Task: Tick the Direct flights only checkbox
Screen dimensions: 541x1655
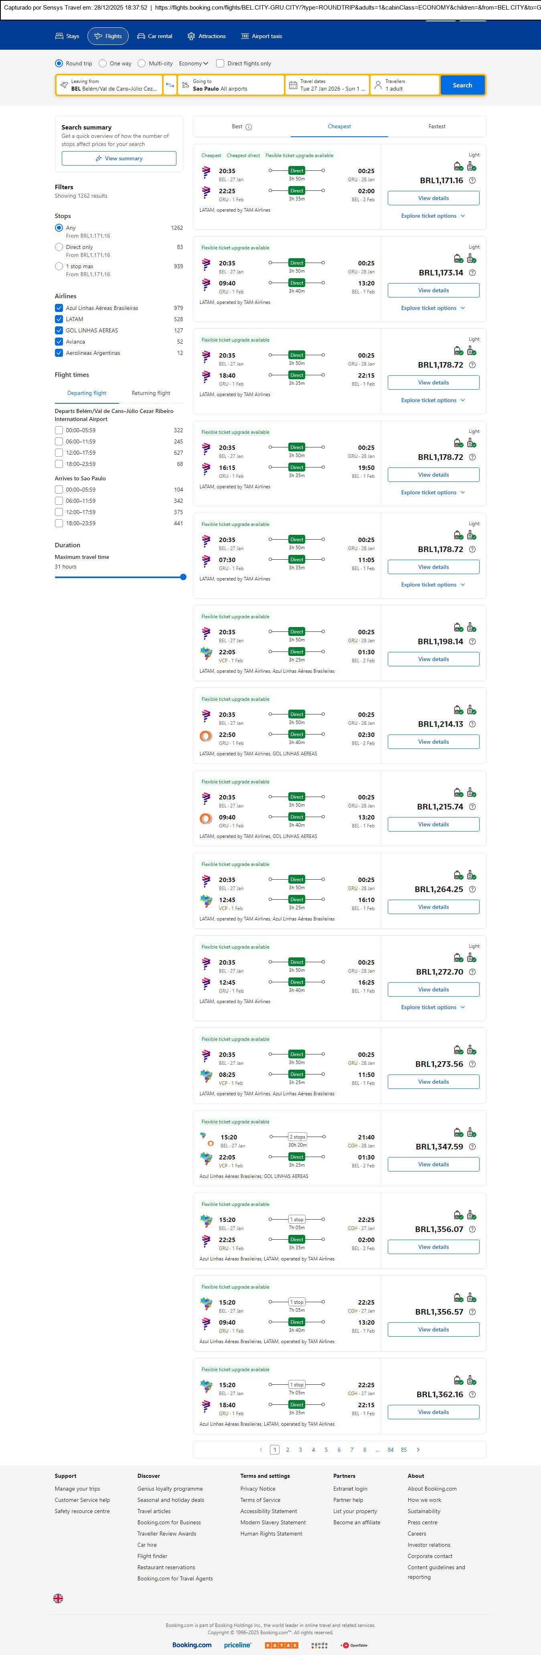Action: [x=221, y=64]
